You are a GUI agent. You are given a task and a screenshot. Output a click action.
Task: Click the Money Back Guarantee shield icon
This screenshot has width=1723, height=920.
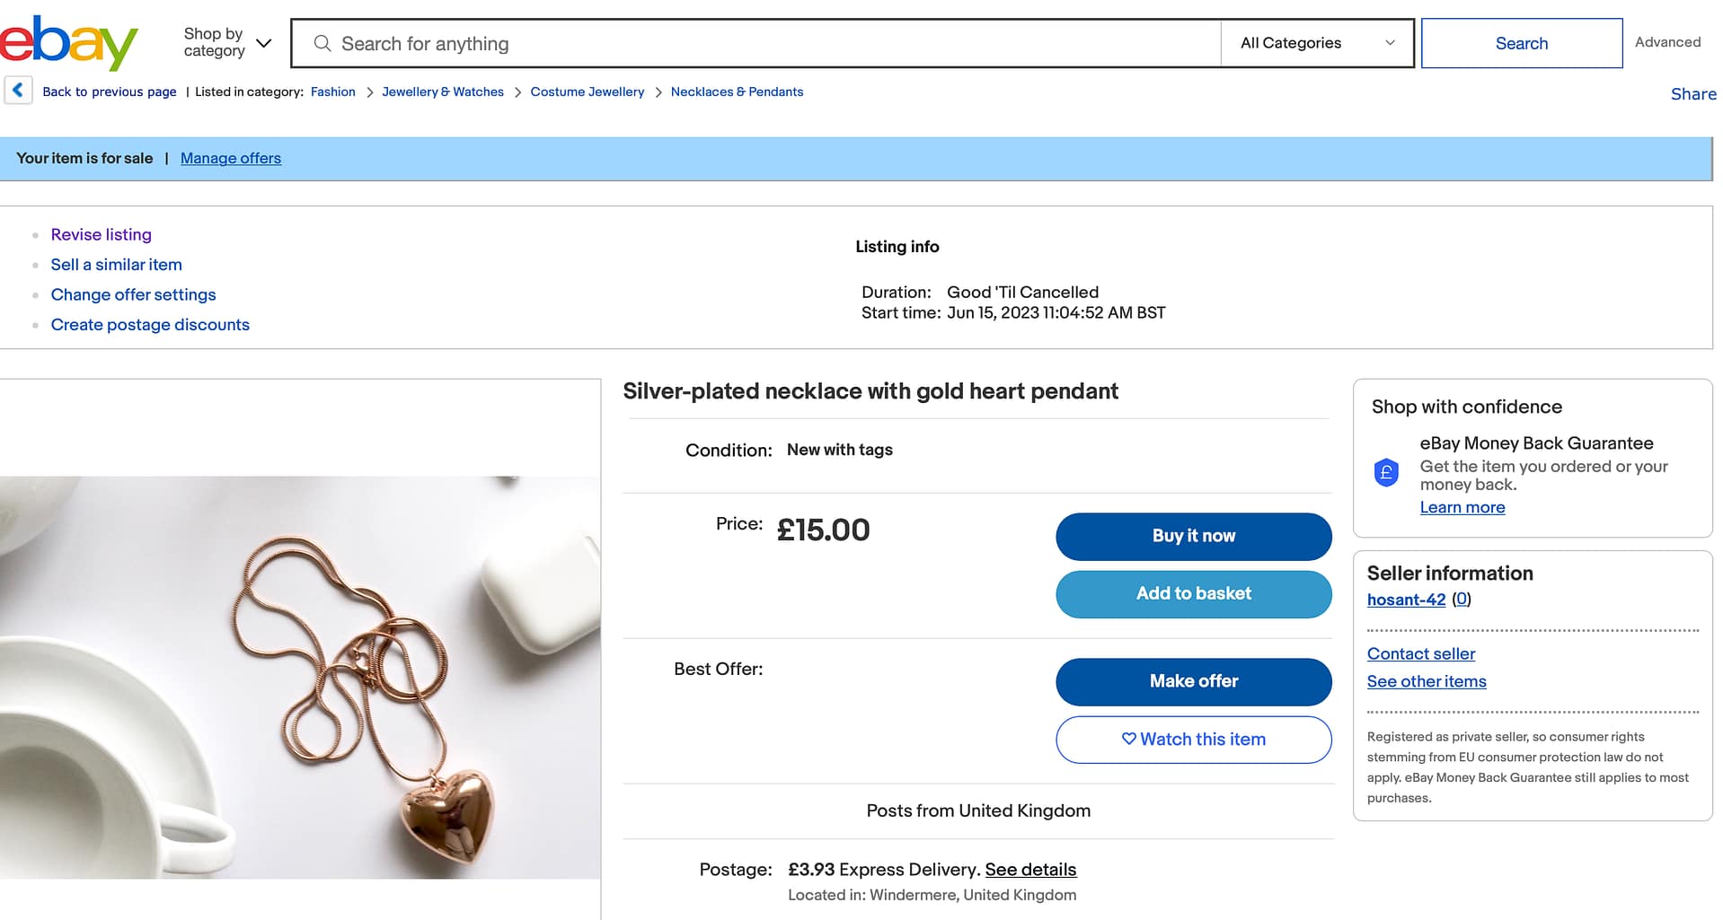(x=1386, y=472)
